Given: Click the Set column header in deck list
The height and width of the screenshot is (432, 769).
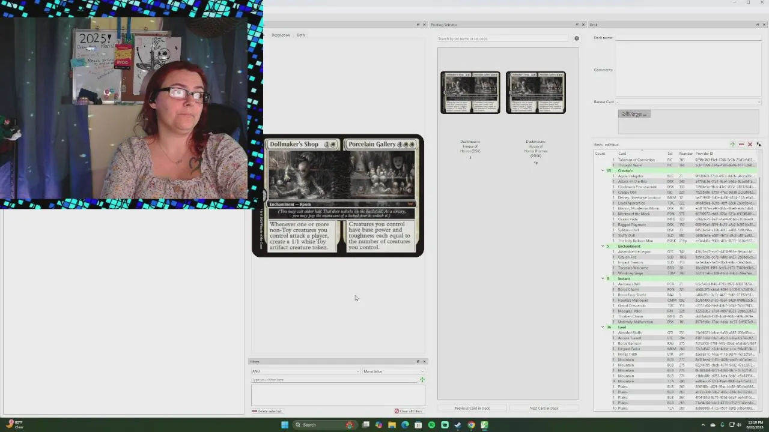Looking at the screenshot, I should pyautogui.click(x=670, y=154).
